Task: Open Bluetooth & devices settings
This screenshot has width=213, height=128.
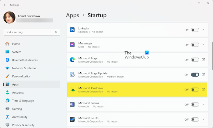Action: [x=25, y=60]
